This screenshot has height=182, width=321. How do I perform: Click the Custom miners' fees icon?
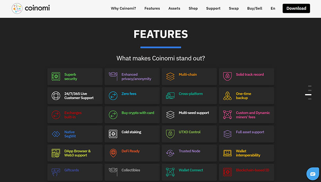coord(227,115)
